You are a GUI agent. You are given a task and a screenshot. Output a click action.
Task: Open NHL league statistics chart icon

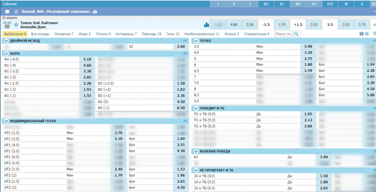coord(95,11)
